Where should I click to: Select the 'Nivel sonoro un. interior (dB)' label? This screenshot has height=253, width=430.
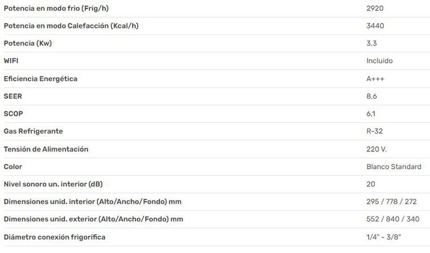pos(53,184)
